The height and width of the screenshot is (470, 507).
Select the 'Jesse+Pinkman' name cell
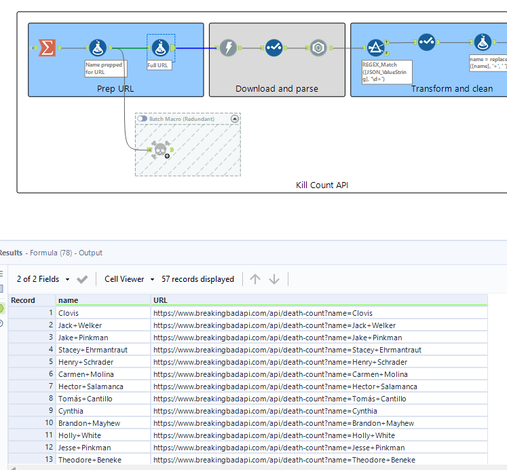[84, 448]
